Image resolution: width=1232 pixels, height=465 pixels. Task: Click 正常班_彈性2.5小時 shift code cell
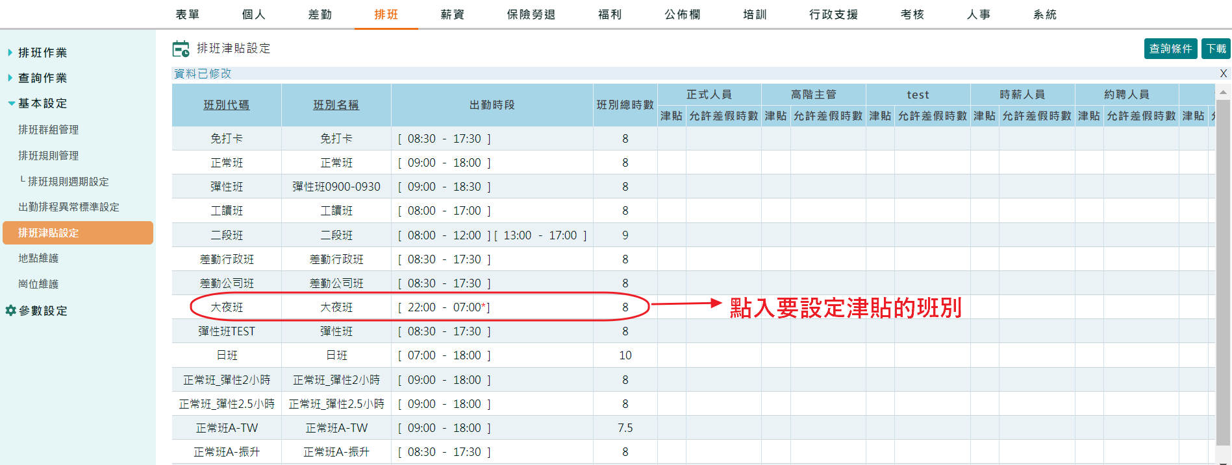[227, 404]
